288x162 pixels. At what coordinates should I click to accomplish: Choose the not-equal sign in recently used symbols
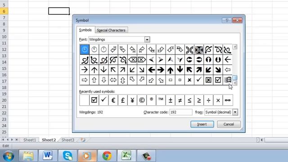(x=180, y=100)
